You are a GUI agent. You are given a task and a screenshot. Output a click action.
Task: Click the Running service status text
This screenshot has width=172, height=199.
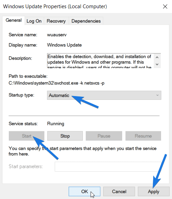(x=56, y=124)
